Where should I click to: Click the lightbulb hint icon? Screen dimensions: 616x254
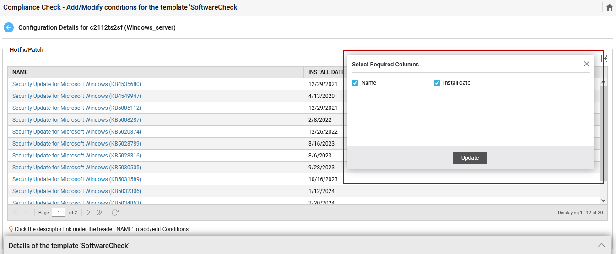(11, 229)
